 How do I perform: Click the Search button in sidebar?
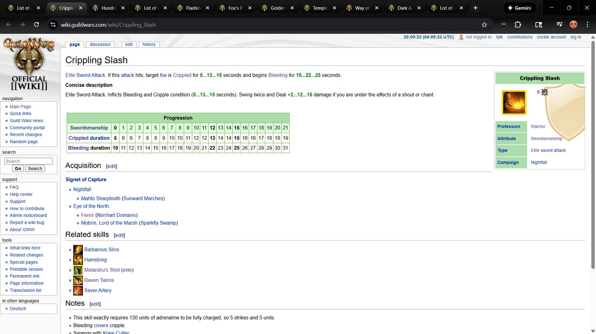pos(35,169)
